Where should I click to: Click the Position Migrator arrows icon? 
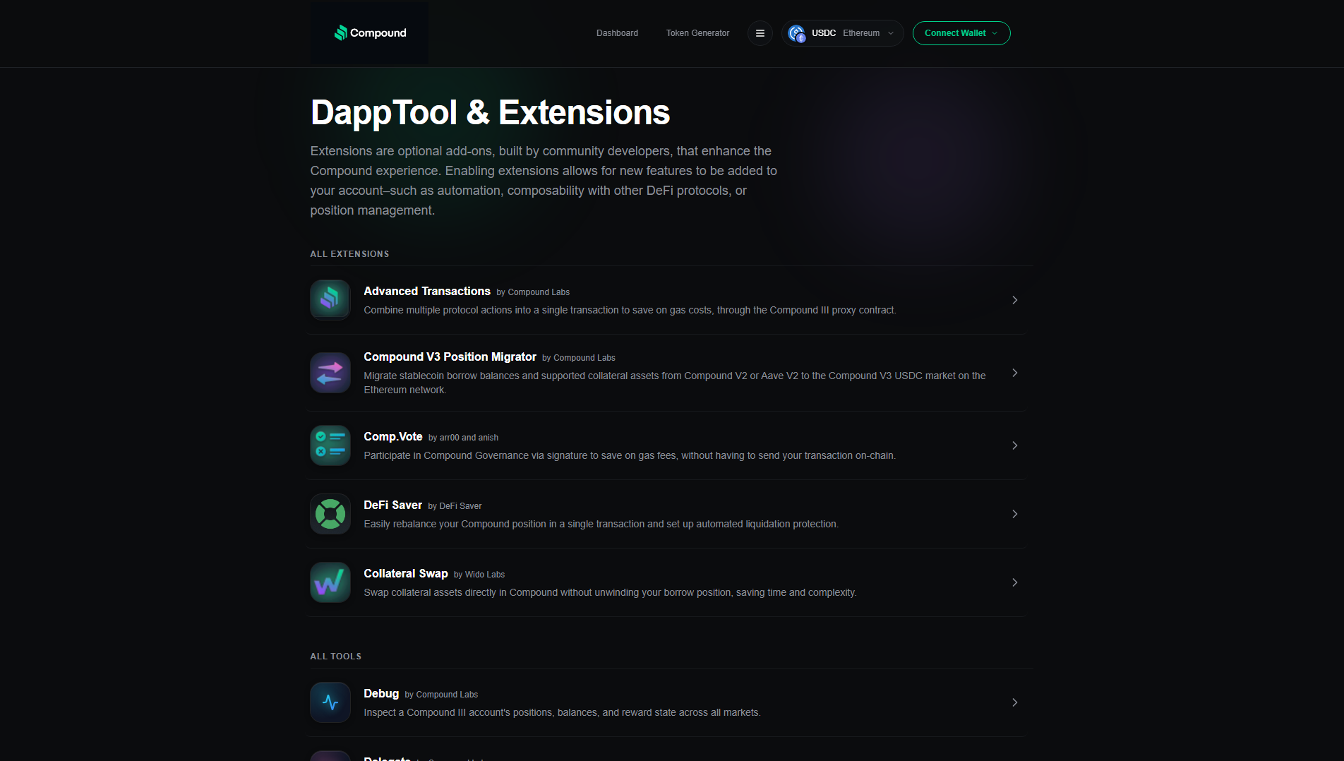tap(330, 373)
